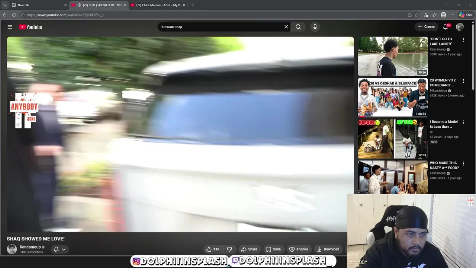Image resolution: width=476 pixels, height=268 pixels.
Task: Open the Mikeadelabu channel link
Action: click(438, 91)
